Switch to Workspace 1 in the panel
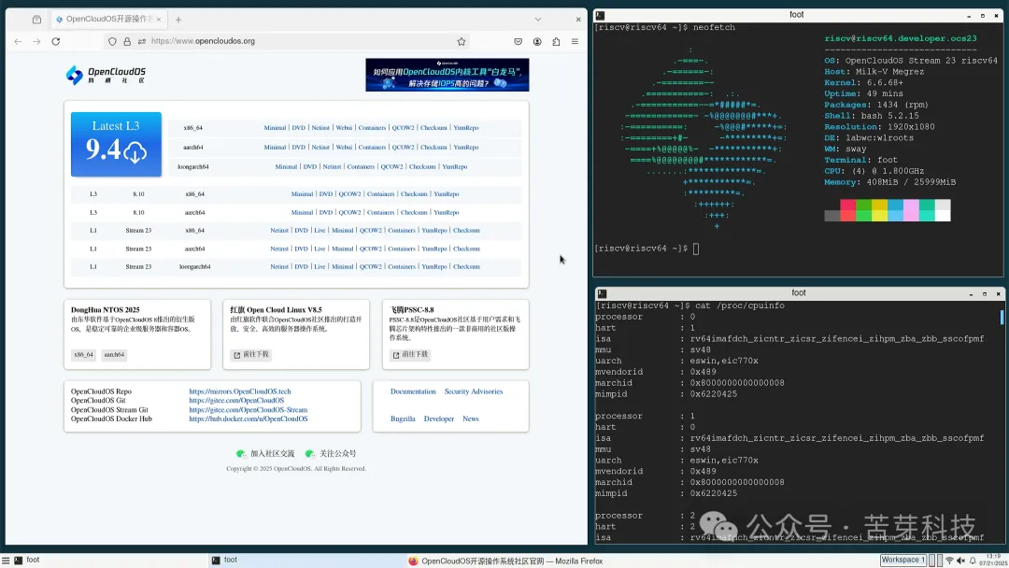Screen dimensions: 1009x568 click(902, 560)
